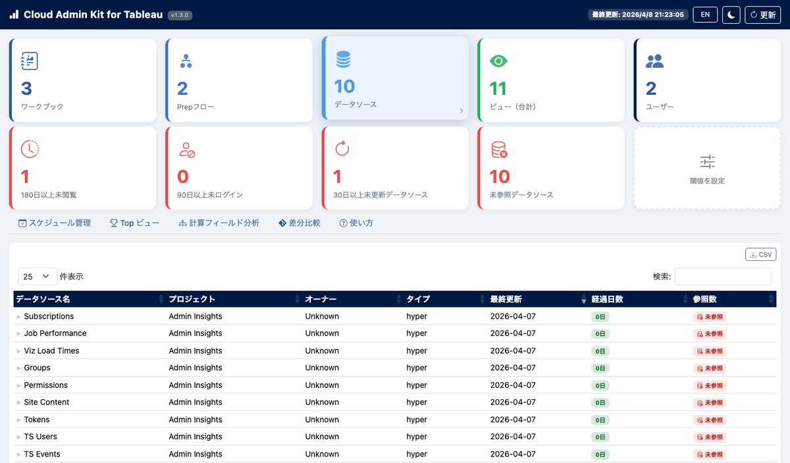Expand the Site Content row triangle
790x463 pixels.
coord(18,402)
